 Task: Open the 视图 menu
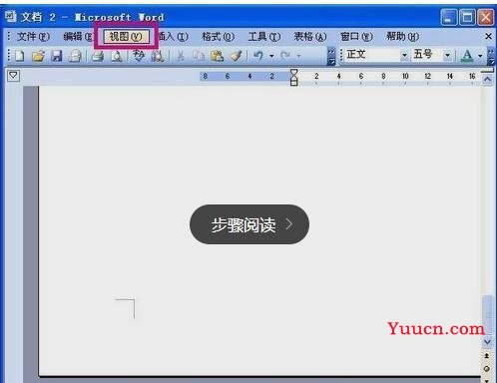pyautogui.click(x=126, y=36)
